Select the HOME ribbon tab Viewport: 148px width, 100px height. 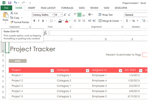[x=19, y=8]
